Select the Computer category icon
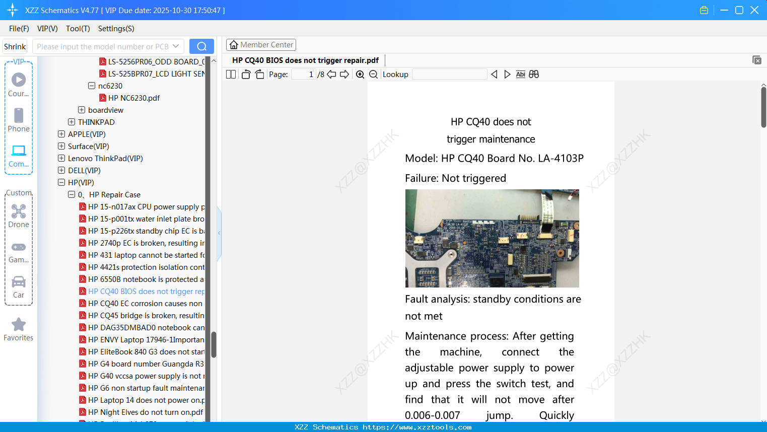Screen dimensions: 767x432 [19, 156]
